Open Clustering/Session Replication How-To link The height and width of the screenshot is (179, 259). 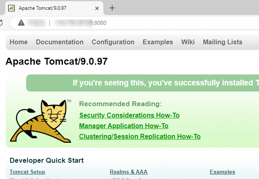tap(140, 137)
